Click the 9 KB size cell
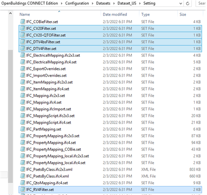 pos(197,183)
